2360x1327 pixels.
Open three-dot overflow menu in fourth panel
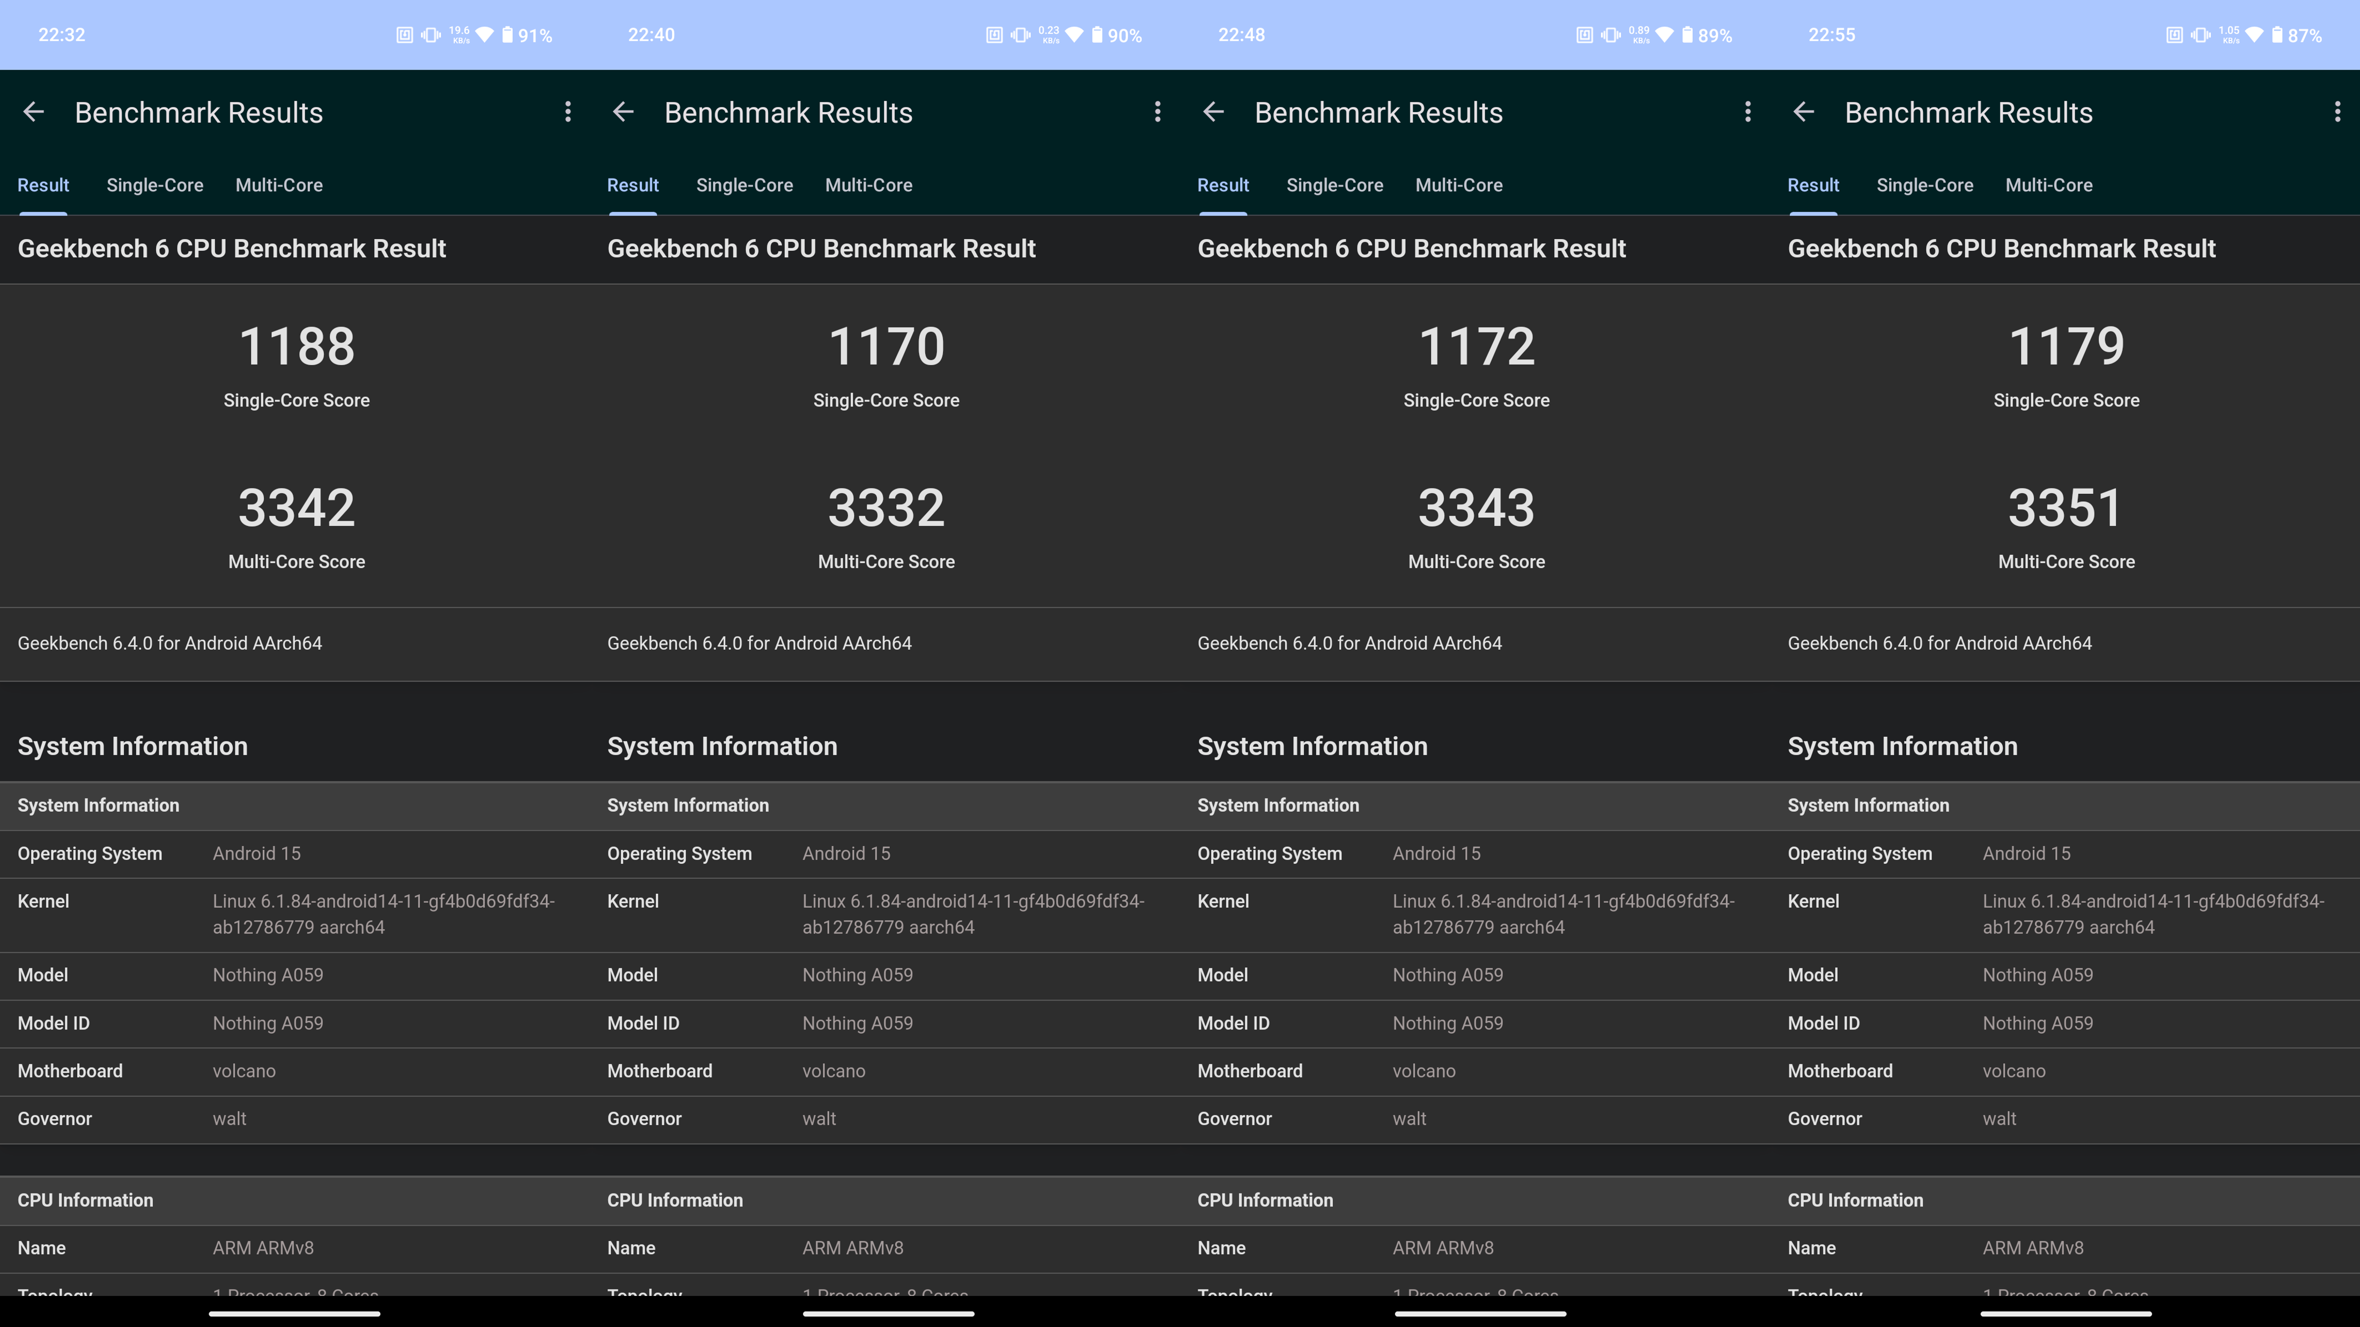point(2337,112)
